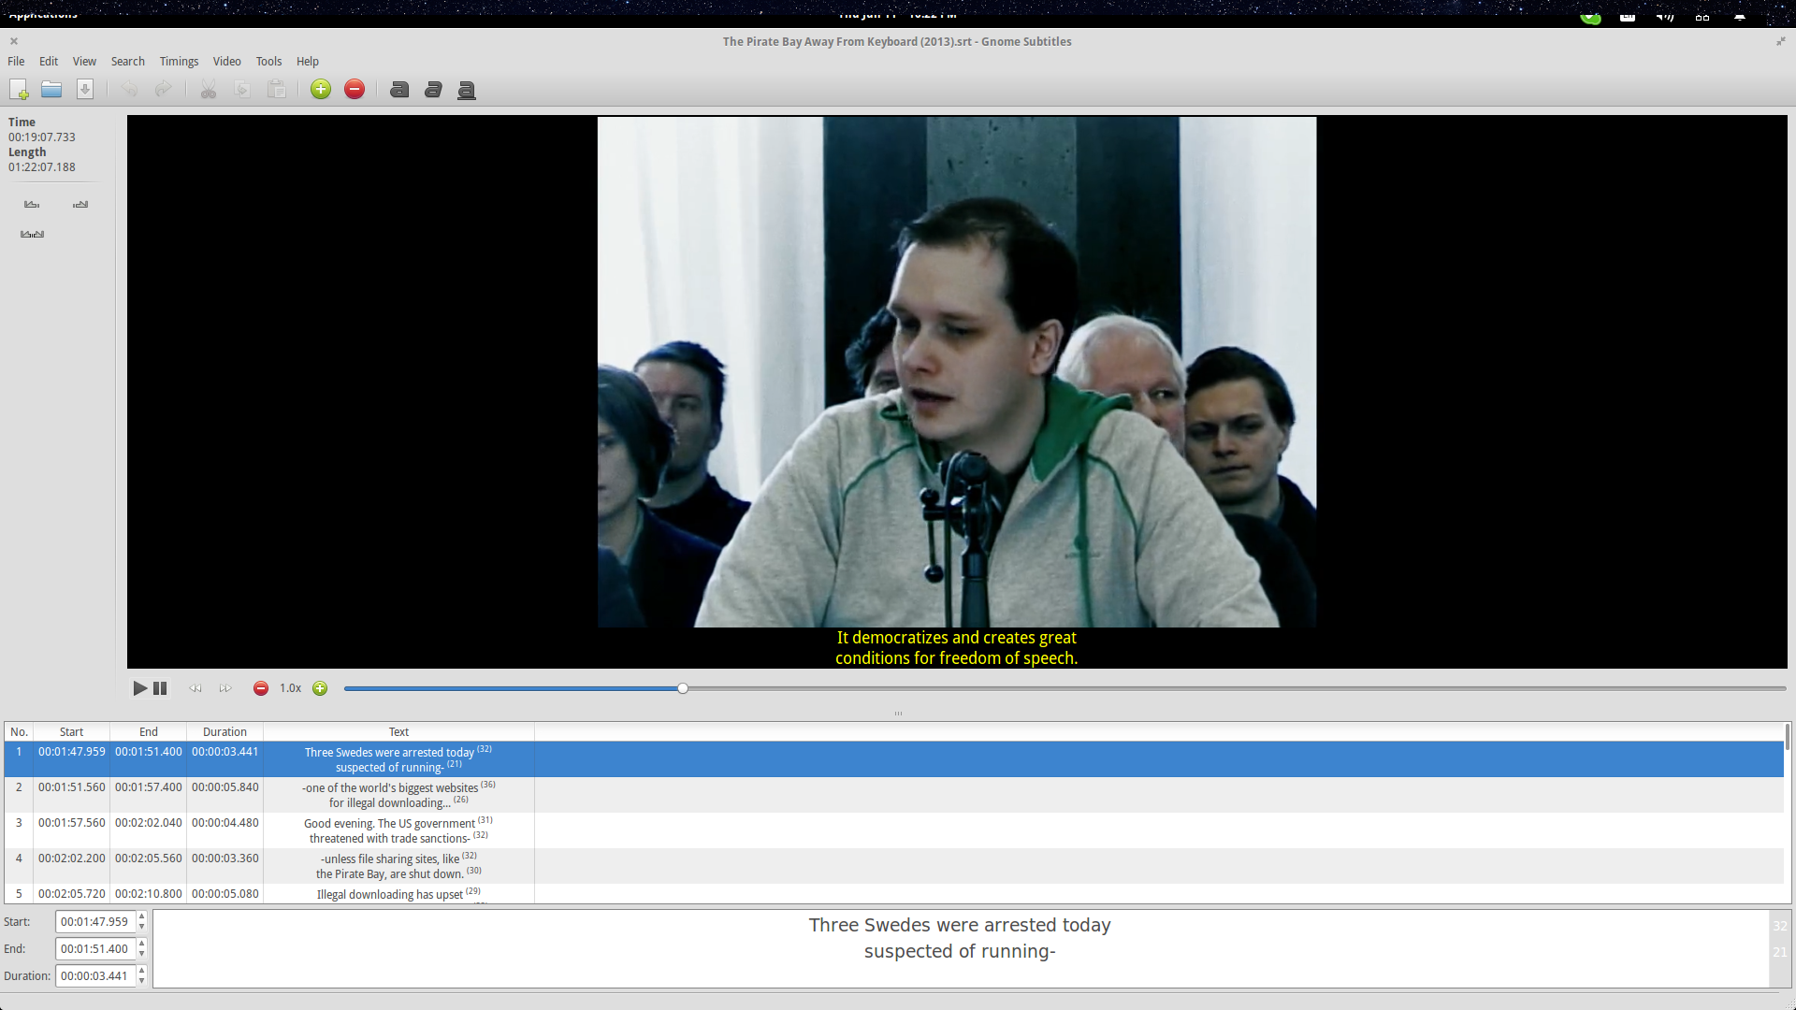Open a subtitle file with folder icon
Screen dimensions: 1796x1010
51,89
